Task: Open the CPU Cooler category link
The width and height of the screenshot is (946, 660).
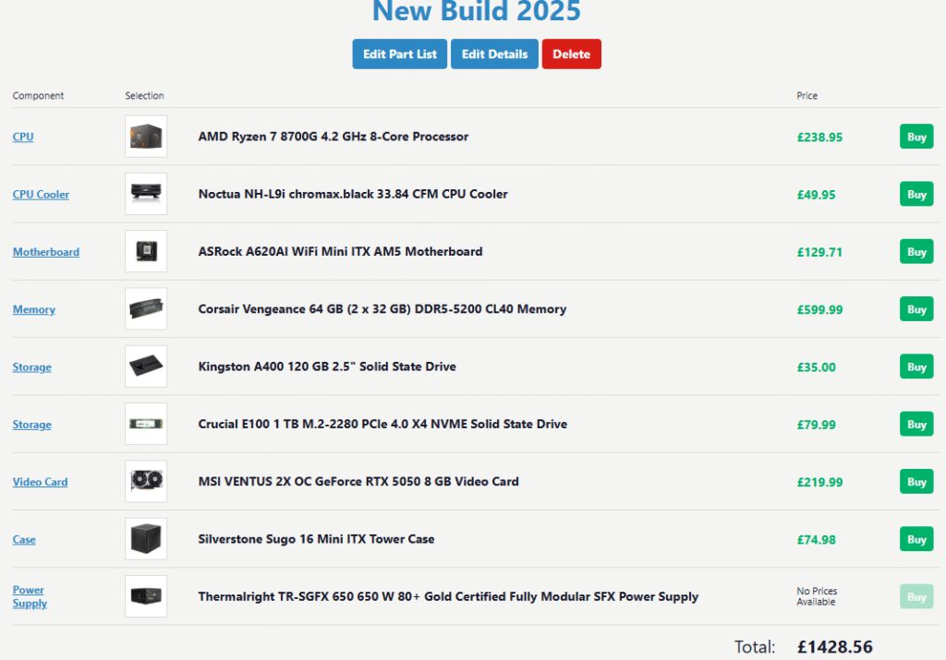Action: (41, 195)
